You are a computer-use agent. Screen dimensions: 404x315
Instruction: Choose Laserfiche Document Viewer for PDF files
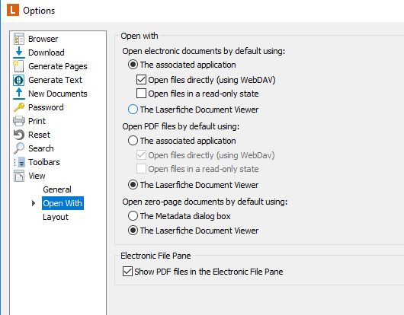tap(133, 185)
